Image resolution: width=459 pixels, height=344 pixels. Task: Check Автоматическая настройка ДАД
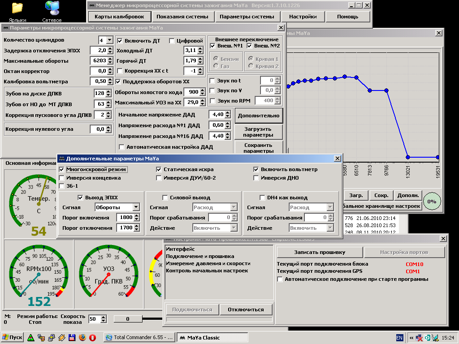coord(121,147)
